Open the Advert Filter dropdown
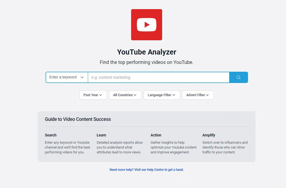The height and width of the screenshot is (188, 286). click(198, 95)
